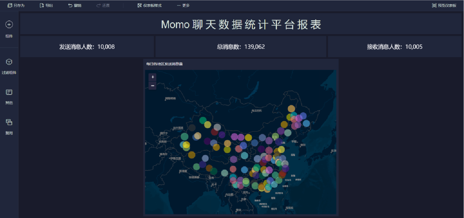Click the 阿斯塔纳 map label
This screenshot has width=464, height=218.
point(171,99)
